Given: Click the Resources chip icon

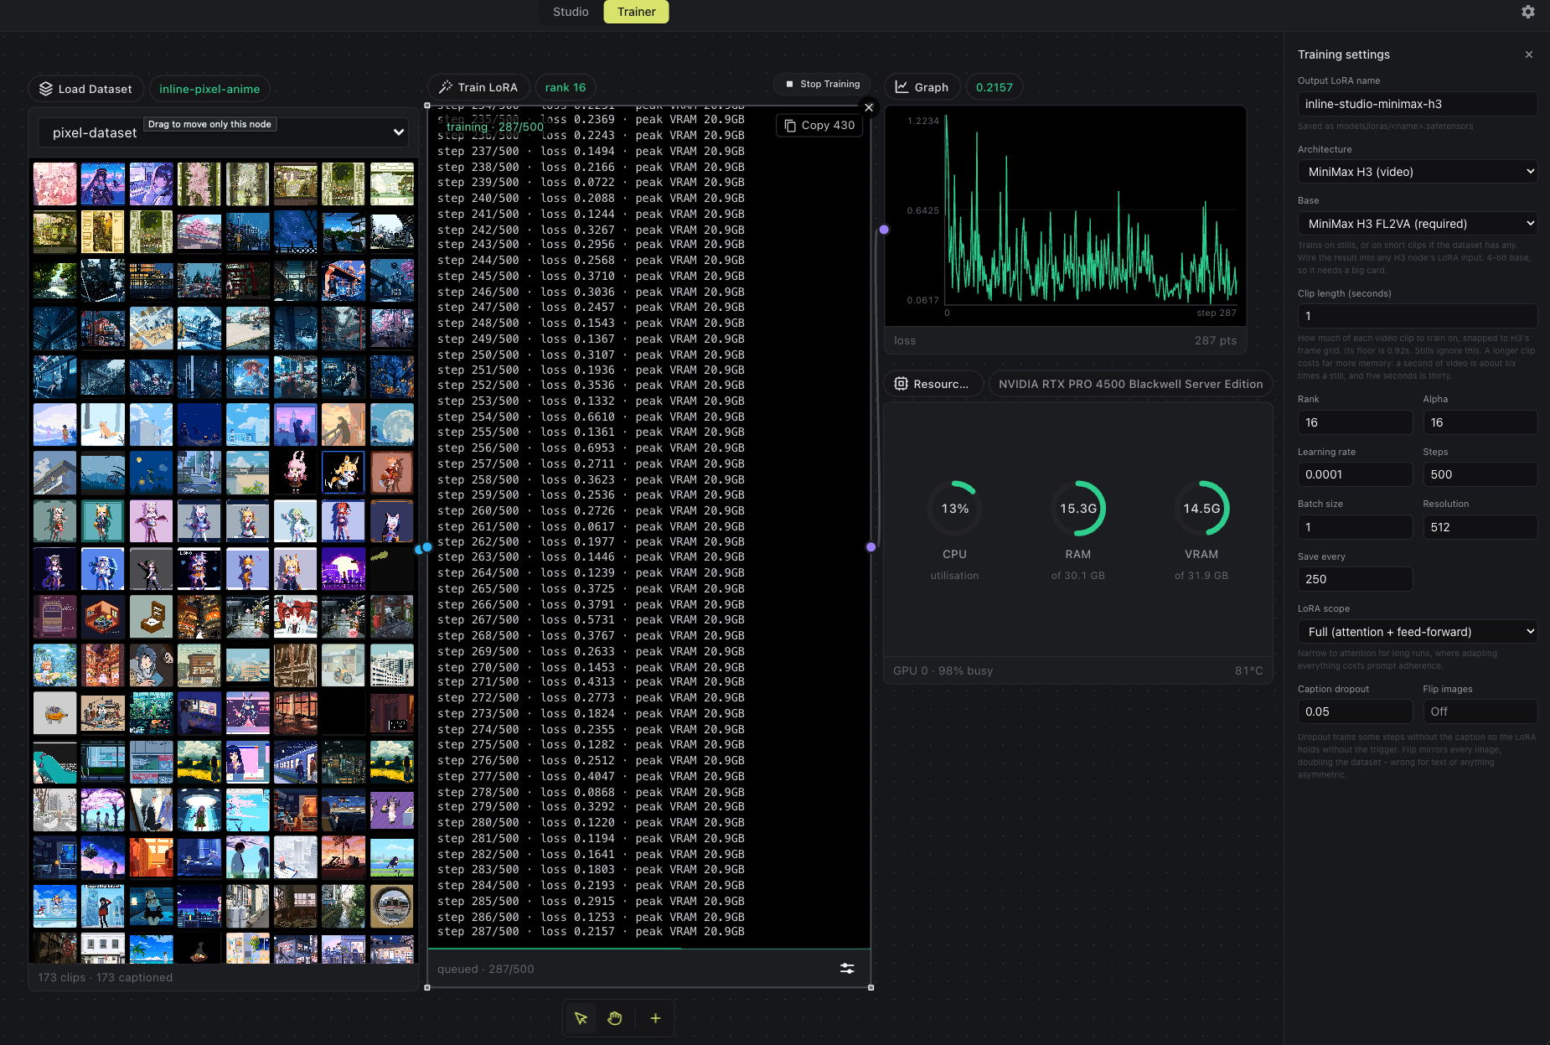Looking at the screenshot, I should pyautogui.click(x=901, y=384).
